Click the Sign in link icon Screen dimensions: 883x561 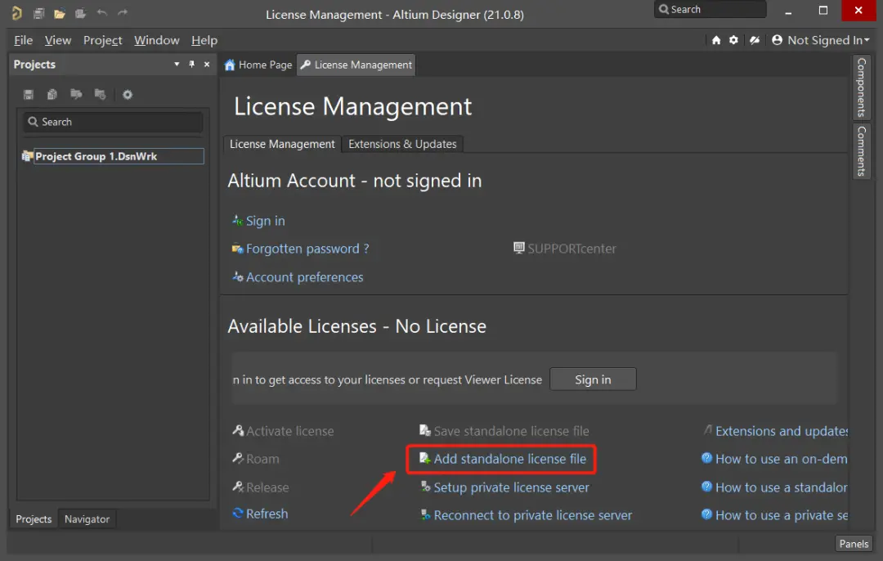tap(238, 221)
